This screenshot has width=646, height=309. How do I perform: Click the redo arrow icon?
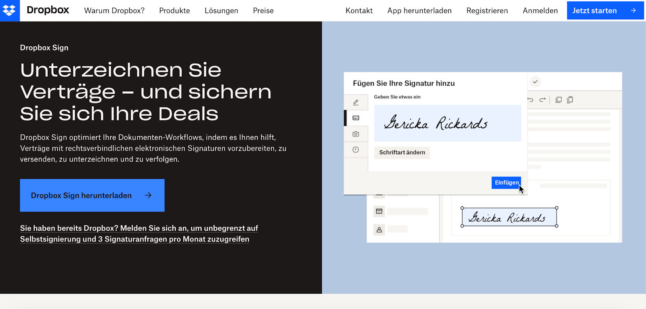[x=543, y=100]
